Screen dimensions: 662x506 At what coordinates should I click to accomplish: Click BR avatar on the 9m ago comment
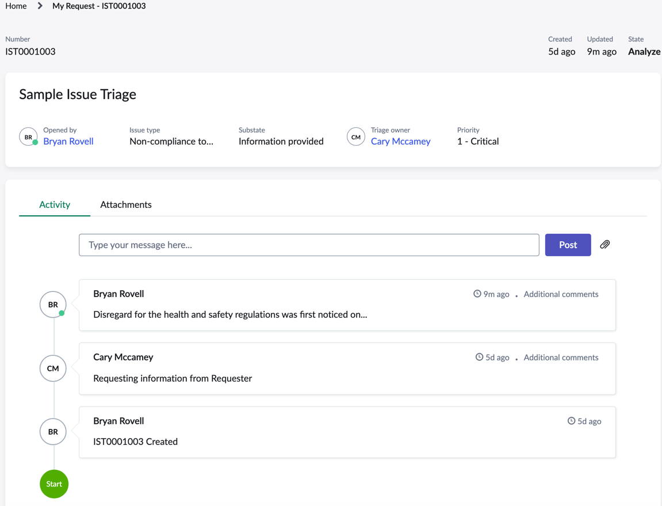pyautogui.click(x=53, y=305)
